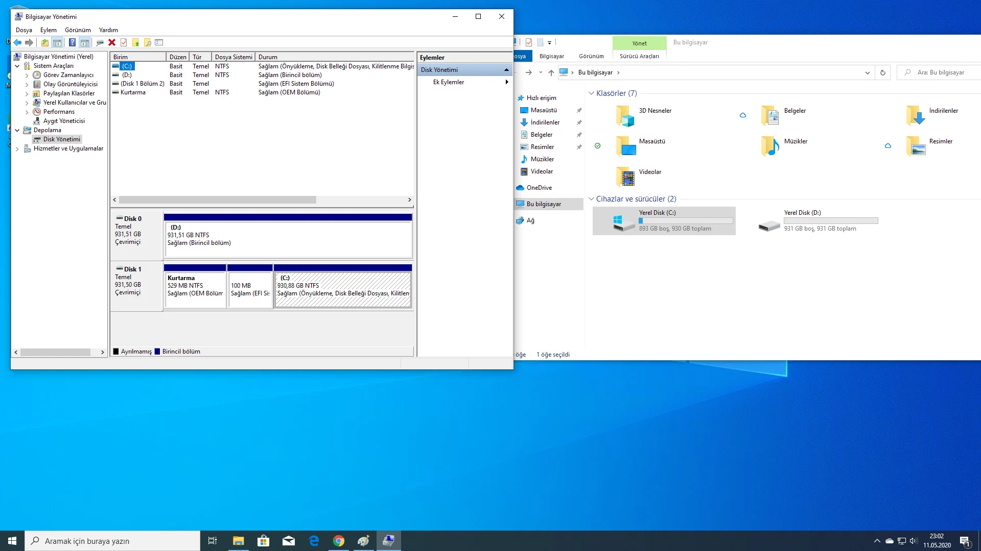Click the Up One Level folder icon

[45, 42]
